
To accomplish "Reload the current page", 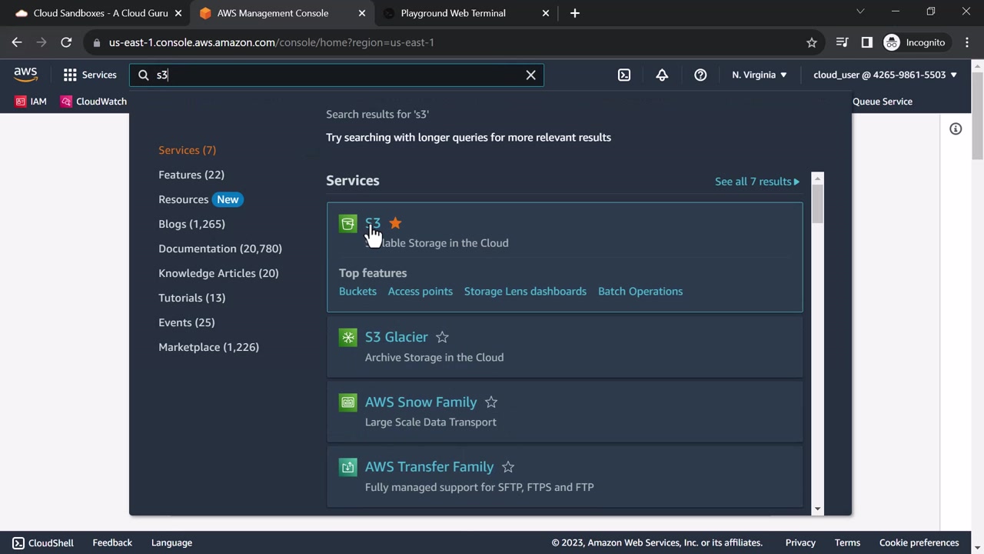I will (66, 42).
